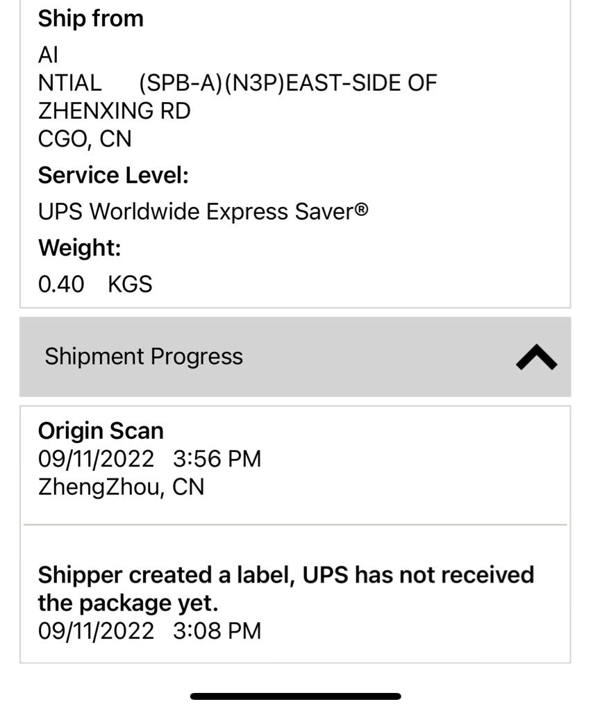
Task: Select the (SPB-A)(N3P)EAST-SIDE OF address text
Action: click(288, 83)
